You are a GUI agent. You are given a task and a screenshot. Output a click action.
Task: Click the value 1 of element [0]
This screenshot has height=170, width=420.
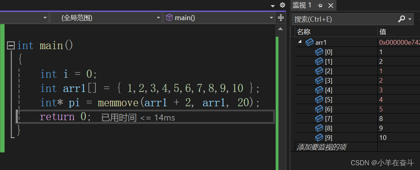click(x=381, y=52)
